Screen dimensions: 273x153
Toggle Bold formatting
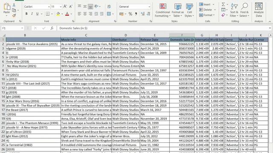click(x=26, y=14)
